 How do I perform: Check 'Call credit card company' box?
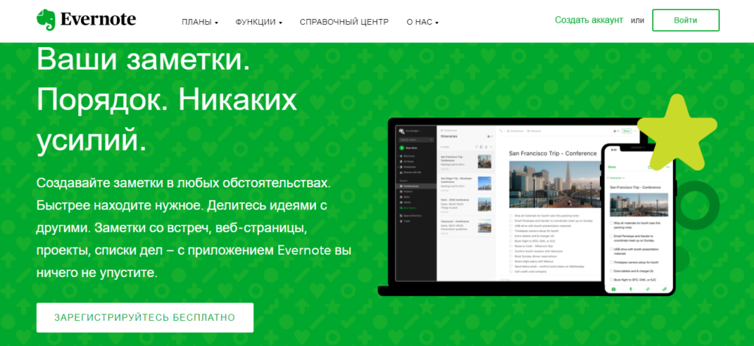[511, 272]
